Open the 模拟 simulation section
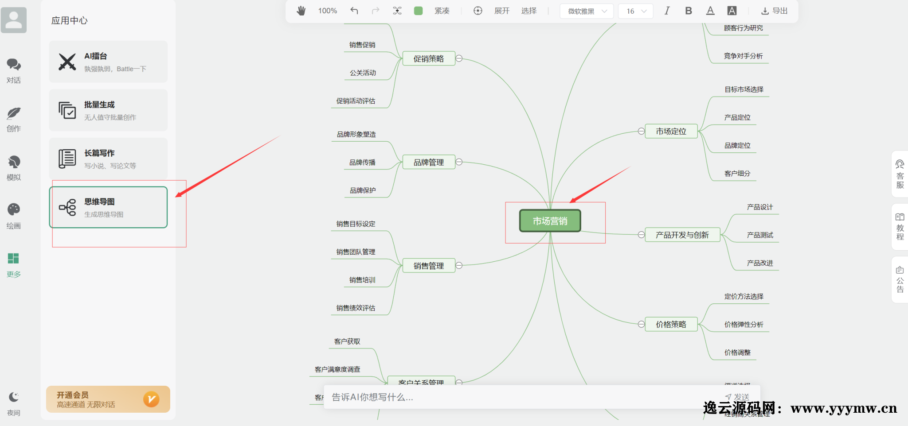908x426 pixels. tap(14, 168)
